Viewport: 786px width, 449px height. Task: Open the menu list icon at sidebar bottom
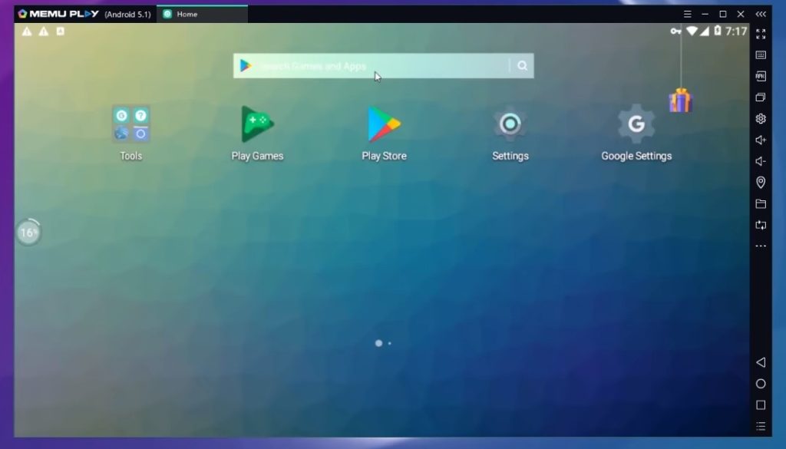point(761,427)
